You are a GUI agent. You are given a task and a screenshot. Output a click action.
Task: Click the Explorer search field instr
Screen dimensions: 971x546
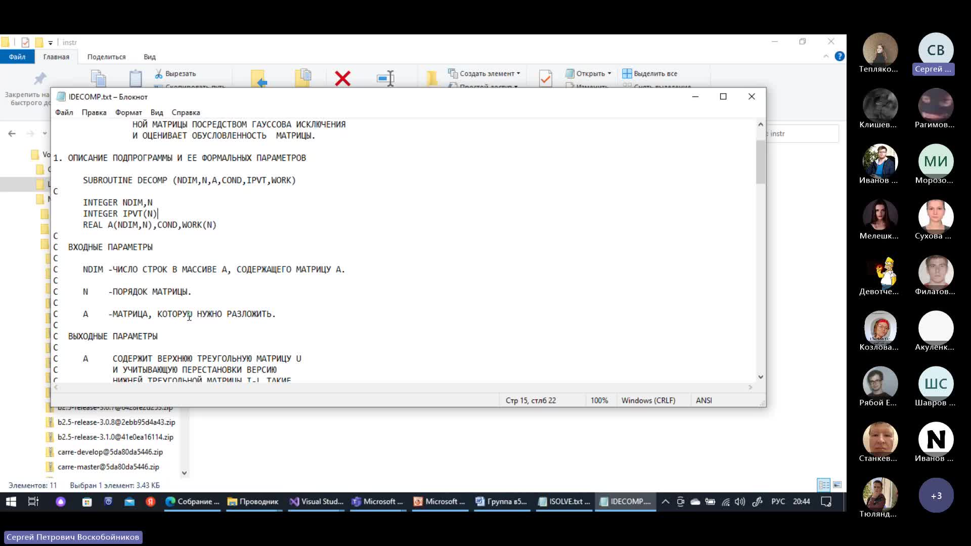click(803, 133)
